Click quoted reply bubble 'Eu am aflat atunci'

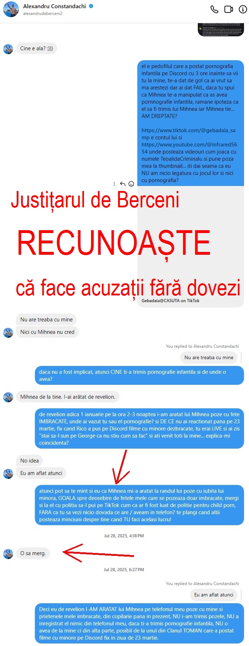[x=214, y=595]
